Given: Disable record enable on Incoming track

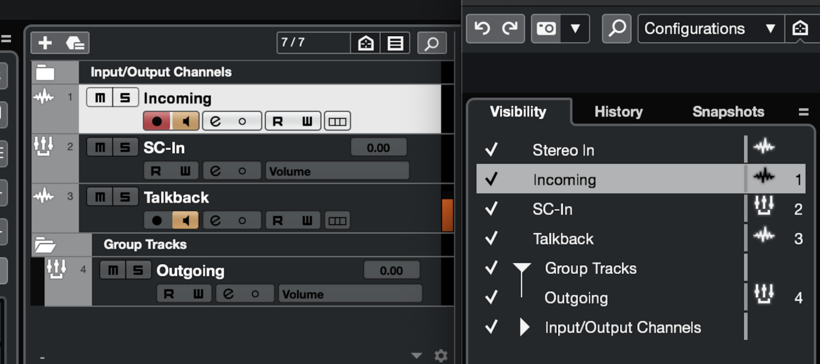Looking at the screenshot, I should 157,121.
